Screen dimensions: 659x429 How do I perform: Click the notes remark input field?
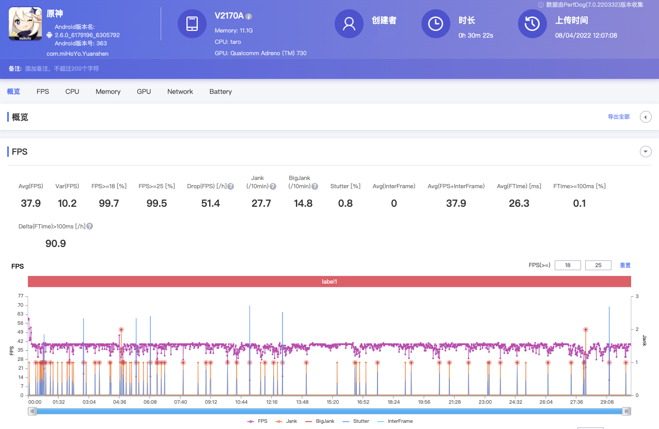point(62,69)
